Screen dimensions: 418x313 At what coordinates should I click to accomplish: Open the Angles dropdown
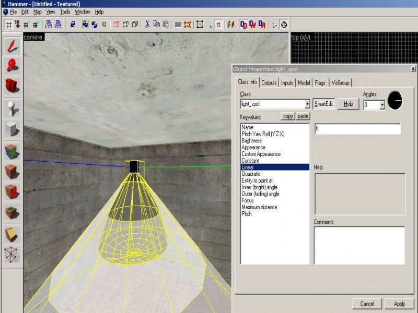click(x=382, y=105)
